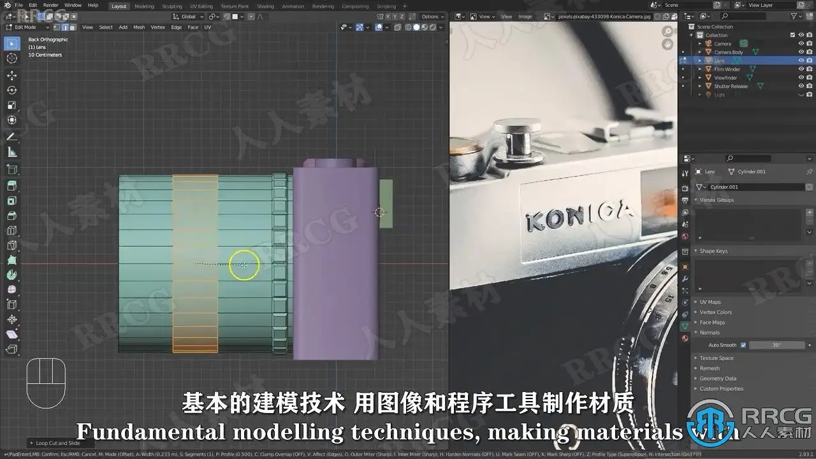Select solid viewport shading mode
Image resolution: width=816 pixels, height=459 pixels.
[x=416, y=27]
